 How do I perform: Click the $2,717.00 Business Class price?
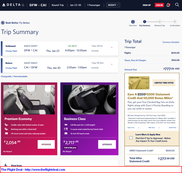pyautogui.click(x=71, y=143)
